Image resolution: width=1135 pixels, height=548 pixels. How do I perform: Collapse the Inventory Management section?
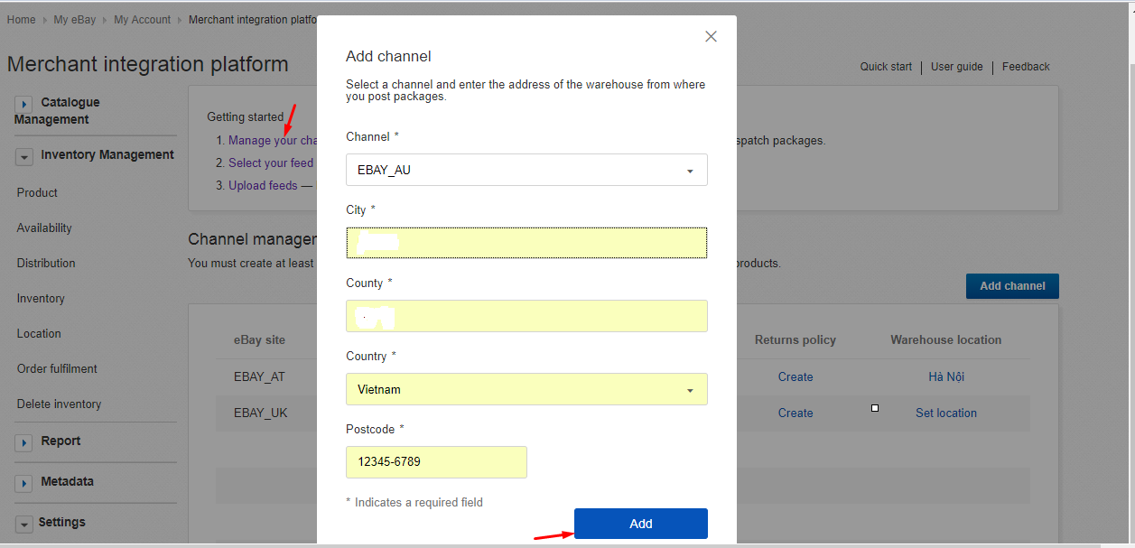coord(24,157)
